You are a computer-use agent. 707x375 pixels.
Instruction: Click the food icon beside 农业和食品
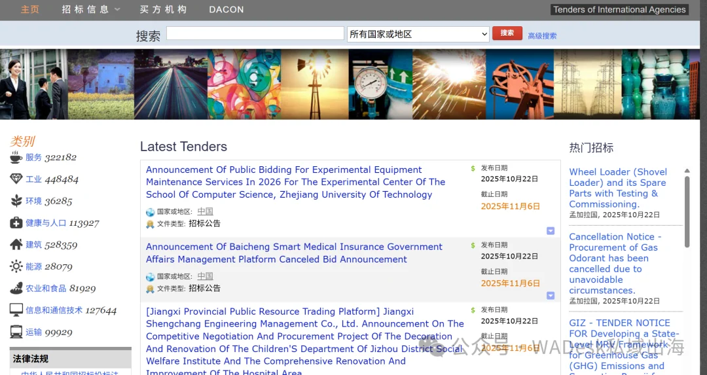16,288
